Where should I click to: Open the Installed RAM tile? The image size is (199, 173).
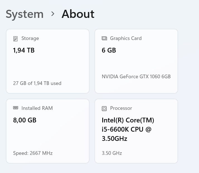pyautogui.click(x=48, y=131)
